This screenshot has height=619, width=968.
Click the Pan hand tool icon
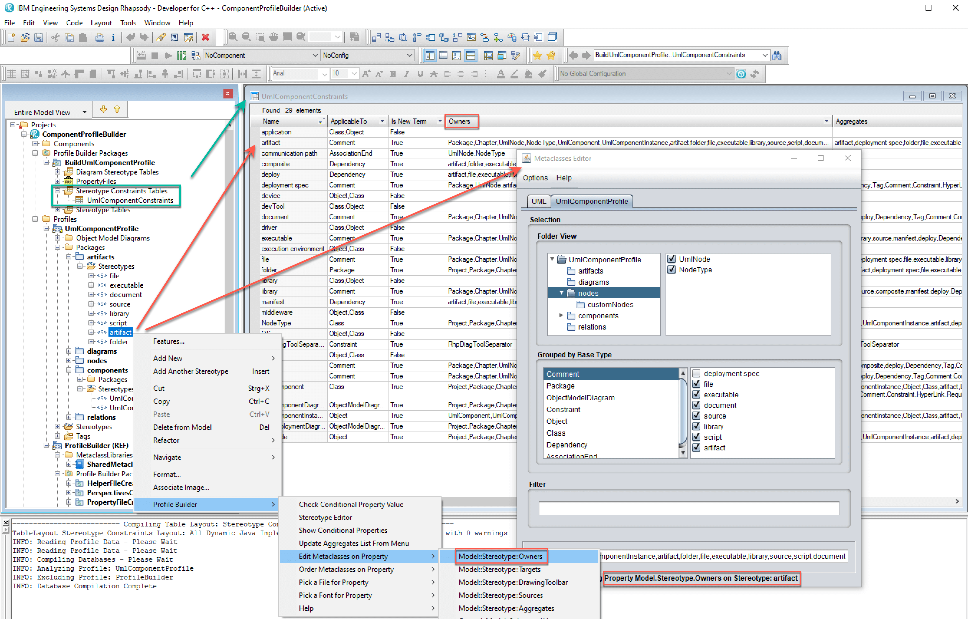pyautogui.click(x=274, y=37)
